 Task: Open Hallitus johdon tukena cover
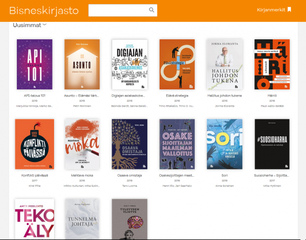click(224, 64)
